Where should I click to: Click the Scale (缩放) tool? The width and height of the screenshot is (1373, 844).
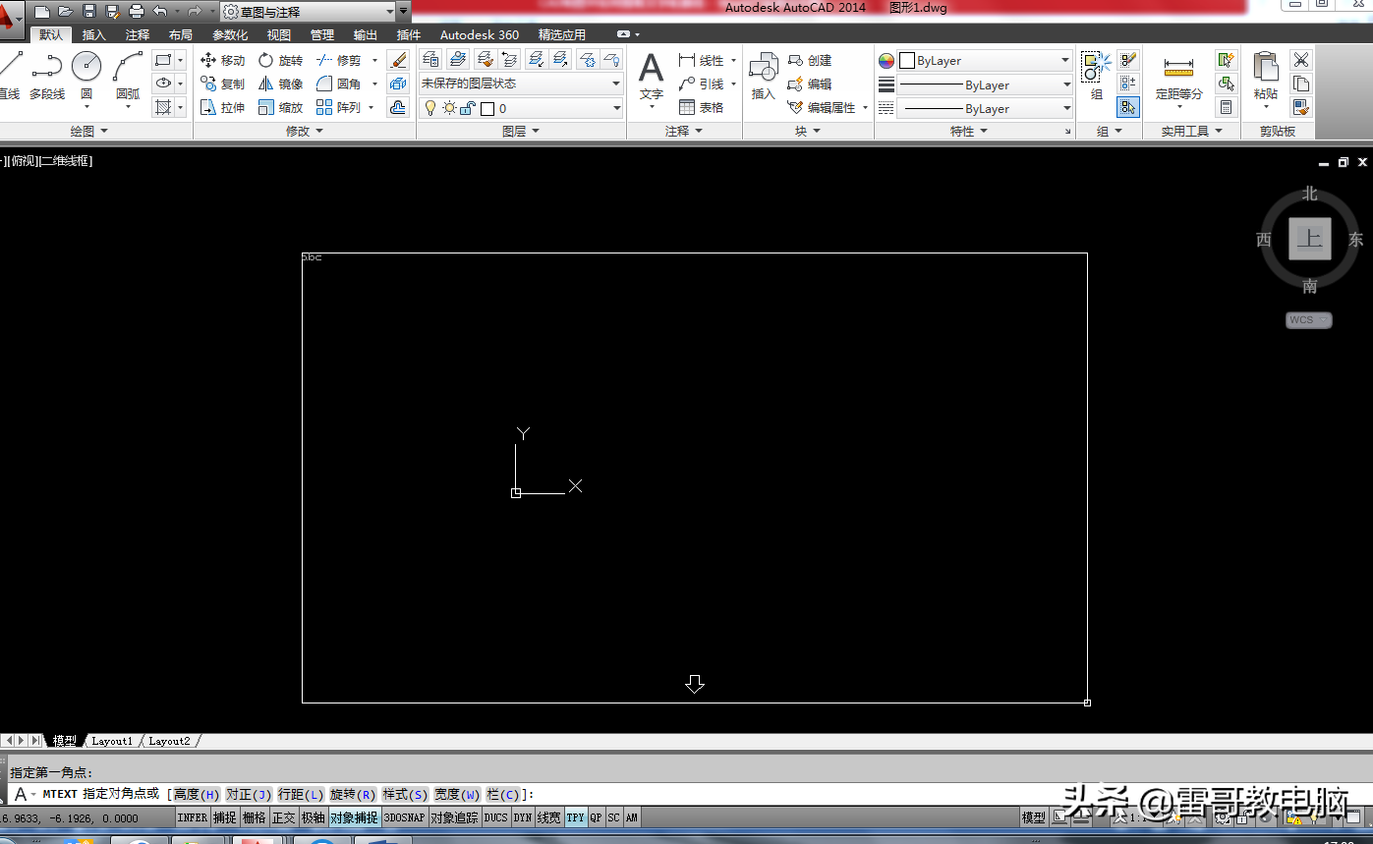tap(280, 107)
